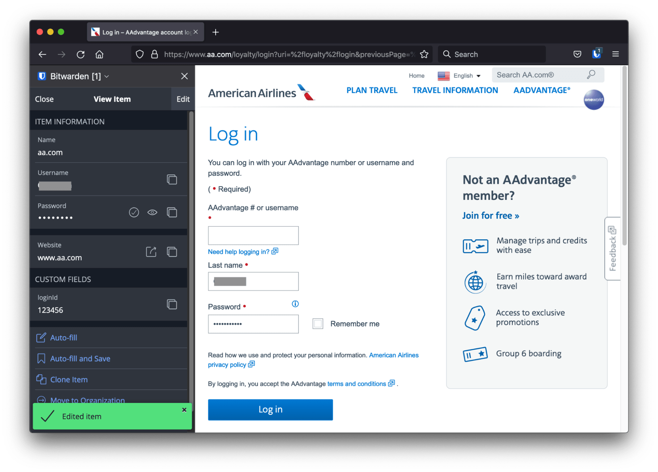Viewport: 658px width, 472px height.
Task: Click the Home link on AA.com
Action: 416,76
